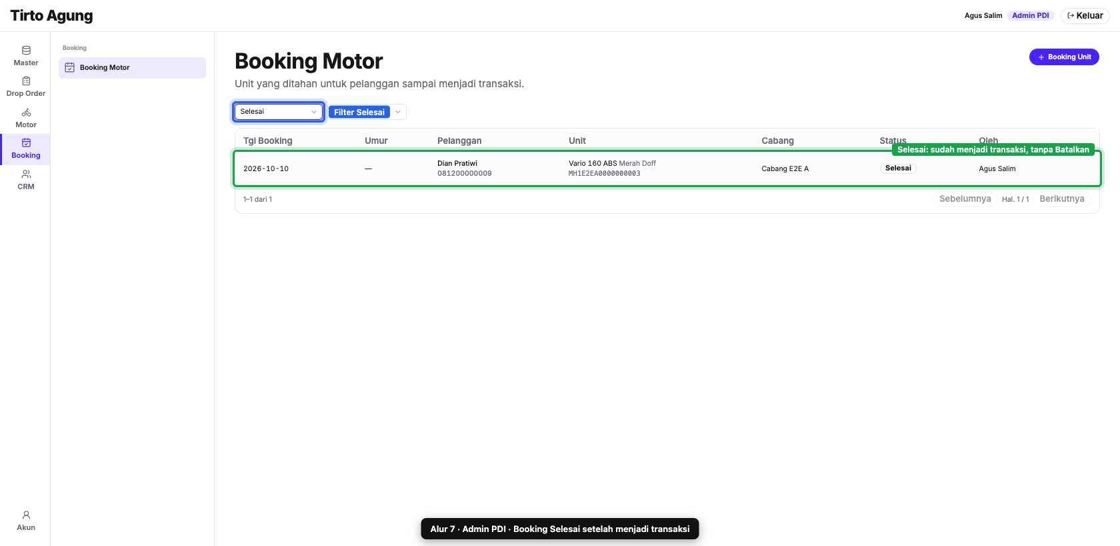Click unit Vario 160 ABS Merah Doff
Viewport: 1120px width, 546px height.
612,163
